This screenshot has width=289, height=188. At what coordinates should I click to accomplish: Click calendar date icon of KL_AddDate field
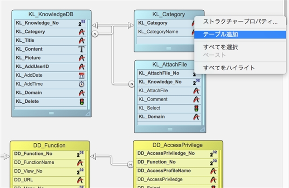82,75
